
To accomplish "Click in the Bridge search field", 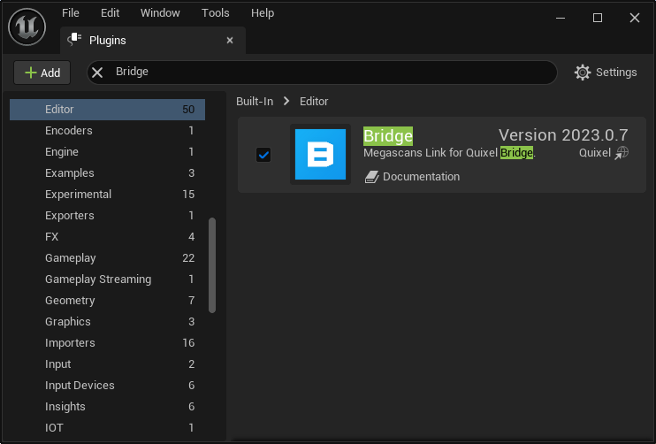I will coord(327,73).
